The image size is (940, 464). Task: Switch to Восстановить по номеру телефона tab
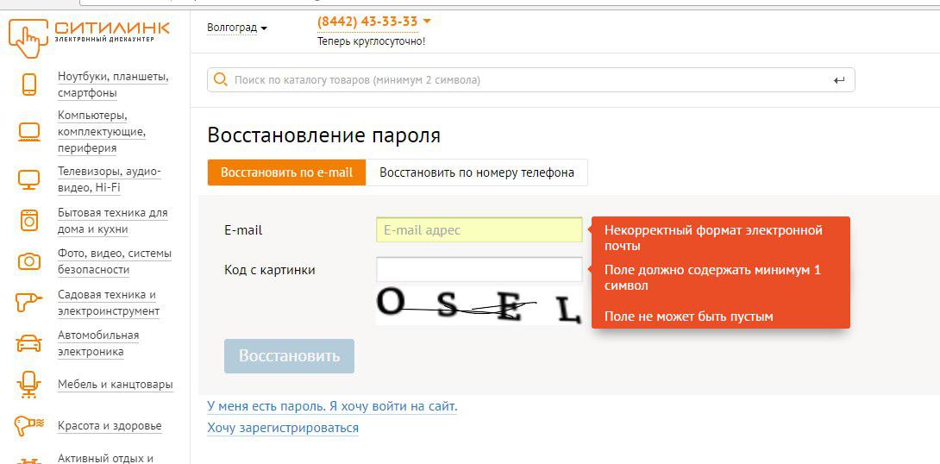coord(477,172)
